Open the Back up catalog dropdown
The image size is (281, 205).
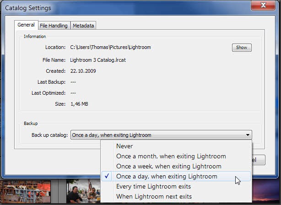pos(161,135)
